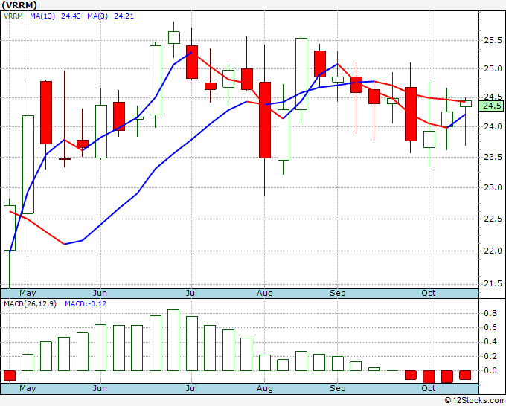Click the 21.5 price axis label
The height and width of the screenshot is (406, 506).
(x=493, y=283)
